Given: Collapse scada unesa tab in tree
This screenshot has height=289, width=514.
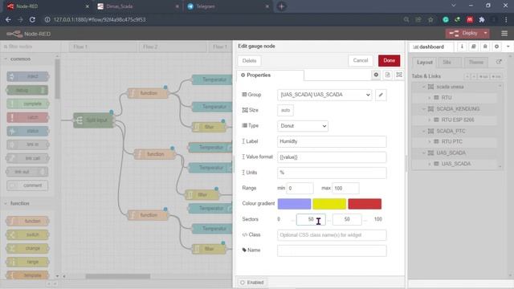Looking at the screenshot, I should pyautogui.click(x=423, y=87).
